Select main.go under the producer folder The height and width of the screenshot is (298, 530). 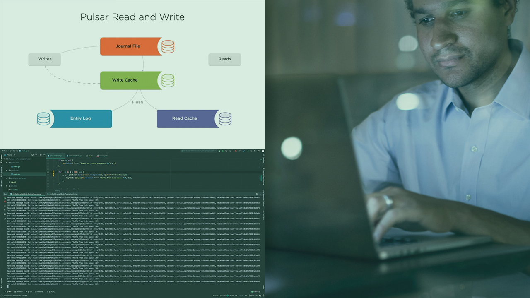tap(16, 174)
